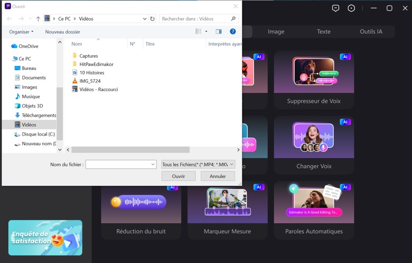Click horizontal scrollbar left arrow
The image size is (412, 263).
[x=68, y=150]
